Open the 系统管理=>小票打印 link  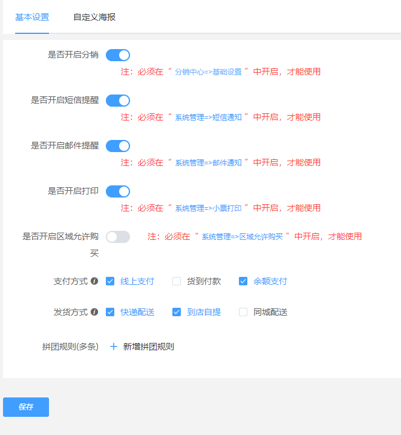coord(208,208)
